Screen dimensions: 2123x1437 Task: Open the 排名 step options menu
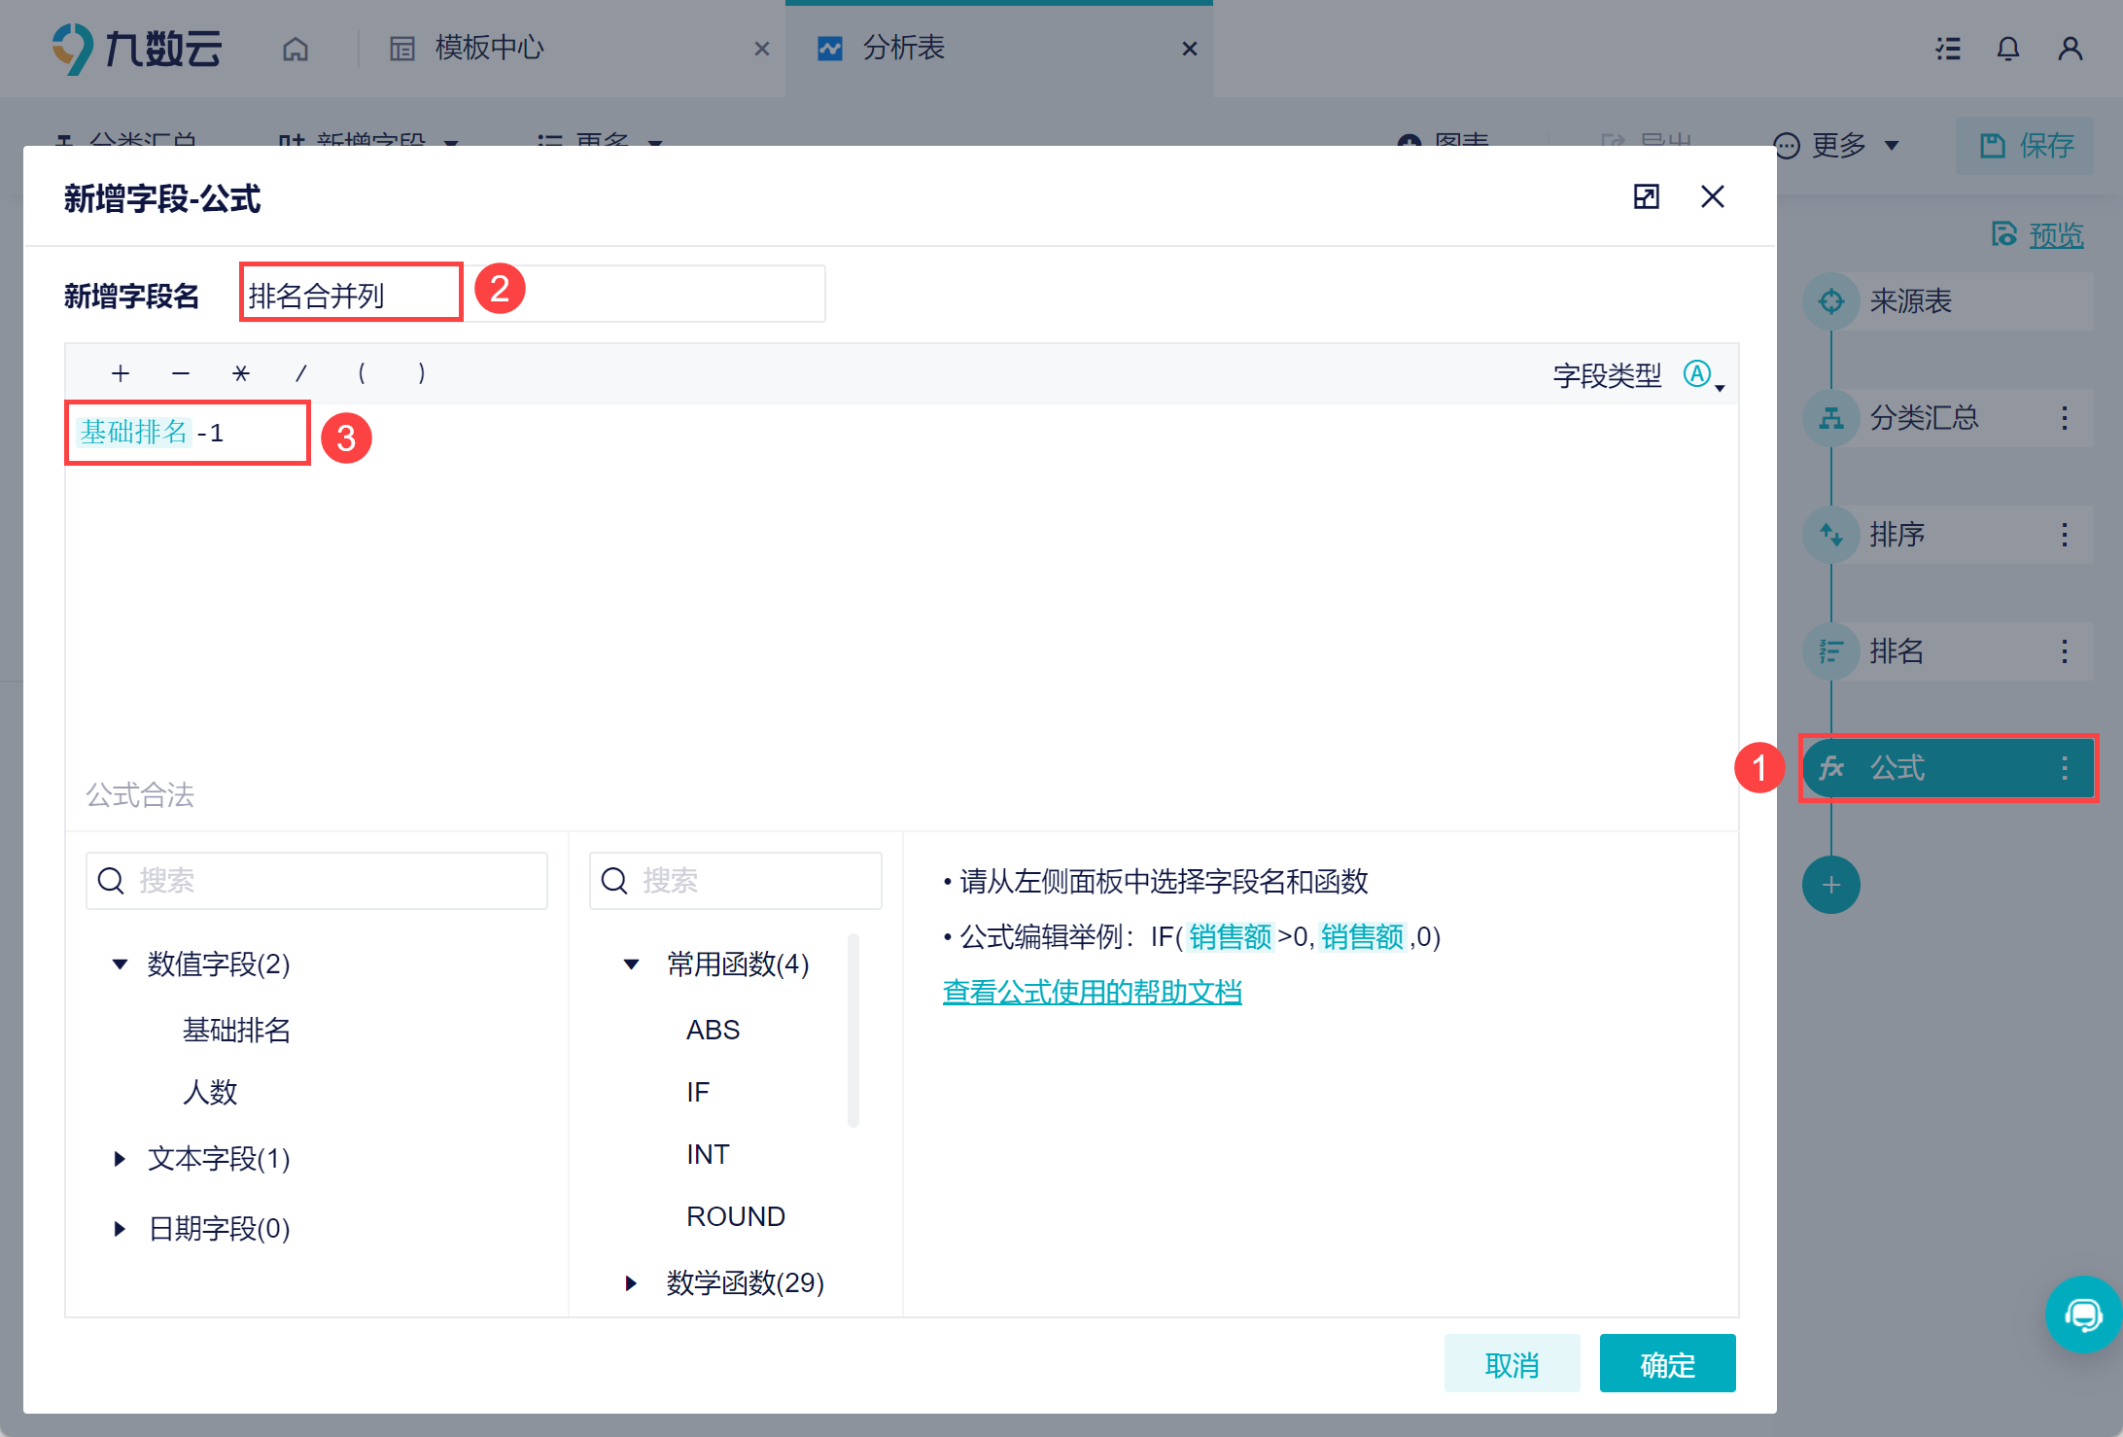click(2064, 651)
